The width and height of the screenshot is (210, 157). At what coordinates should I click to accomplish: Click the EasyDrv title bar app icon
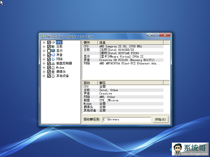click(x=43, y=36)
